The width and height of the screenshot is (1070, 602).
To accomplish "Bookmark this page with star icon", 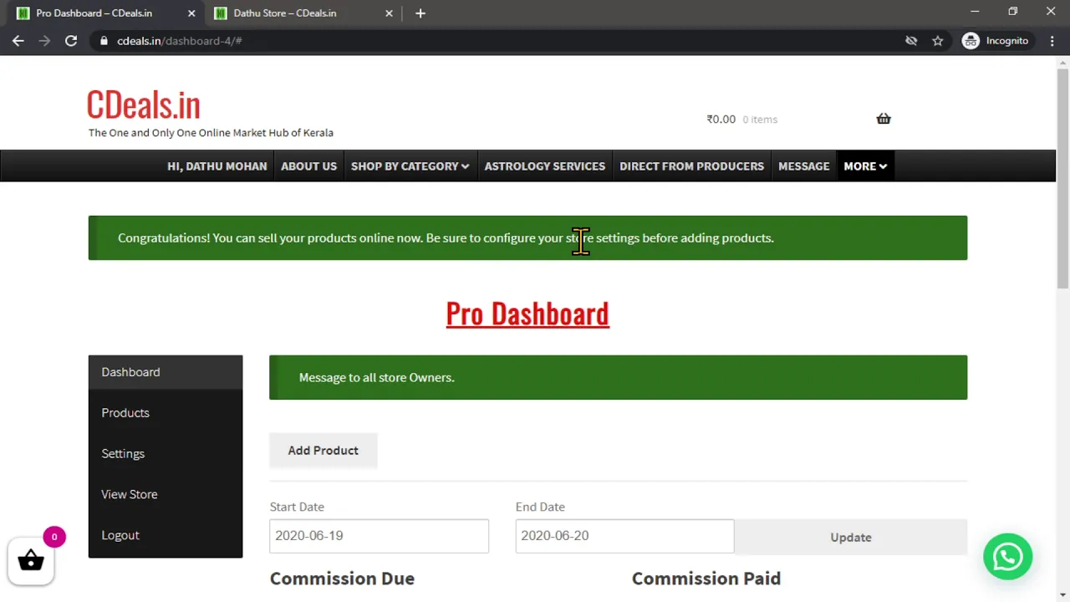I will click(x=938, y=40).
